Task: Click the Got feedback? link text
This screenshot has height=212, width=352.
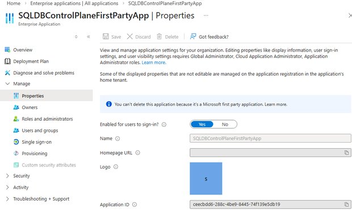Action: (x=213, y=37)
